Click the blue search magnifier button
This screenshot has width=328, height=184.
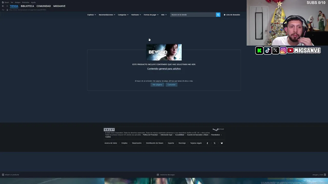pyautogui.click(x=218, y=15)
